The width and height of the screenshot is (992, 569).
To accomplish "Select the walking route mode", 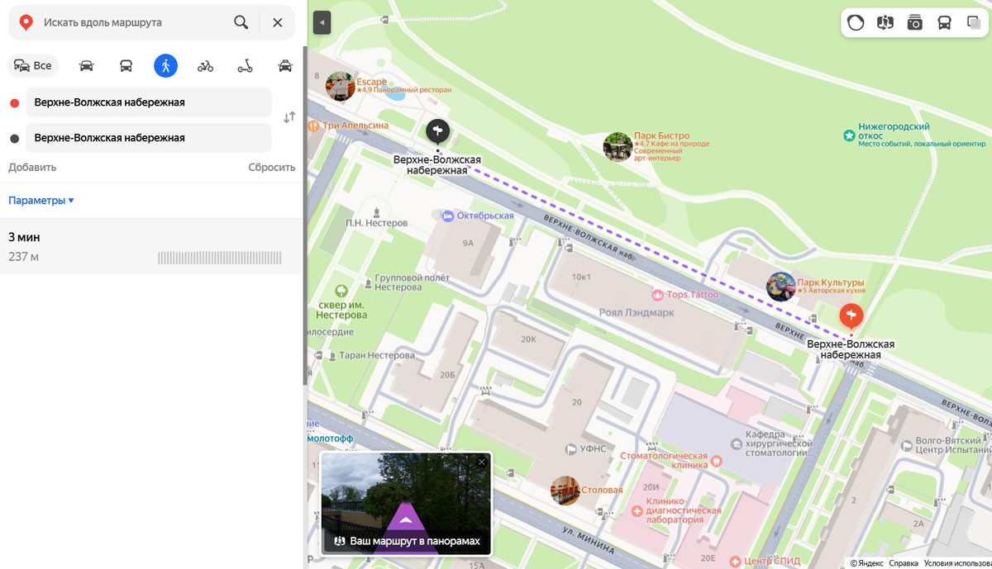I will point(165,66).
